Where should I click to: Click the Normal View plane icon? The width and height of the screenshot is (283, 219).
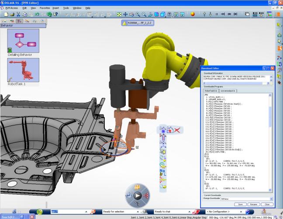(x=150, y=14)
